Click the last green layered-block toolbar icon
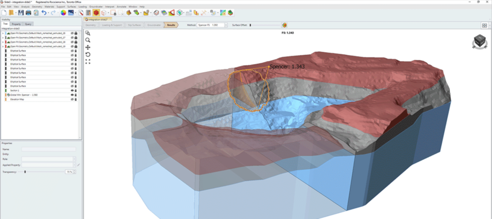The height and width of the screenshot is (219, 492). coord(231,13)
